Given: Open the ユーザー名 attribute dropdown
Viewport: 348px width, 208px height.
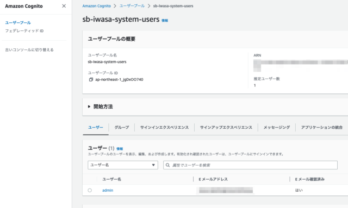Looking at the screenshot, I should coord(123,165).
